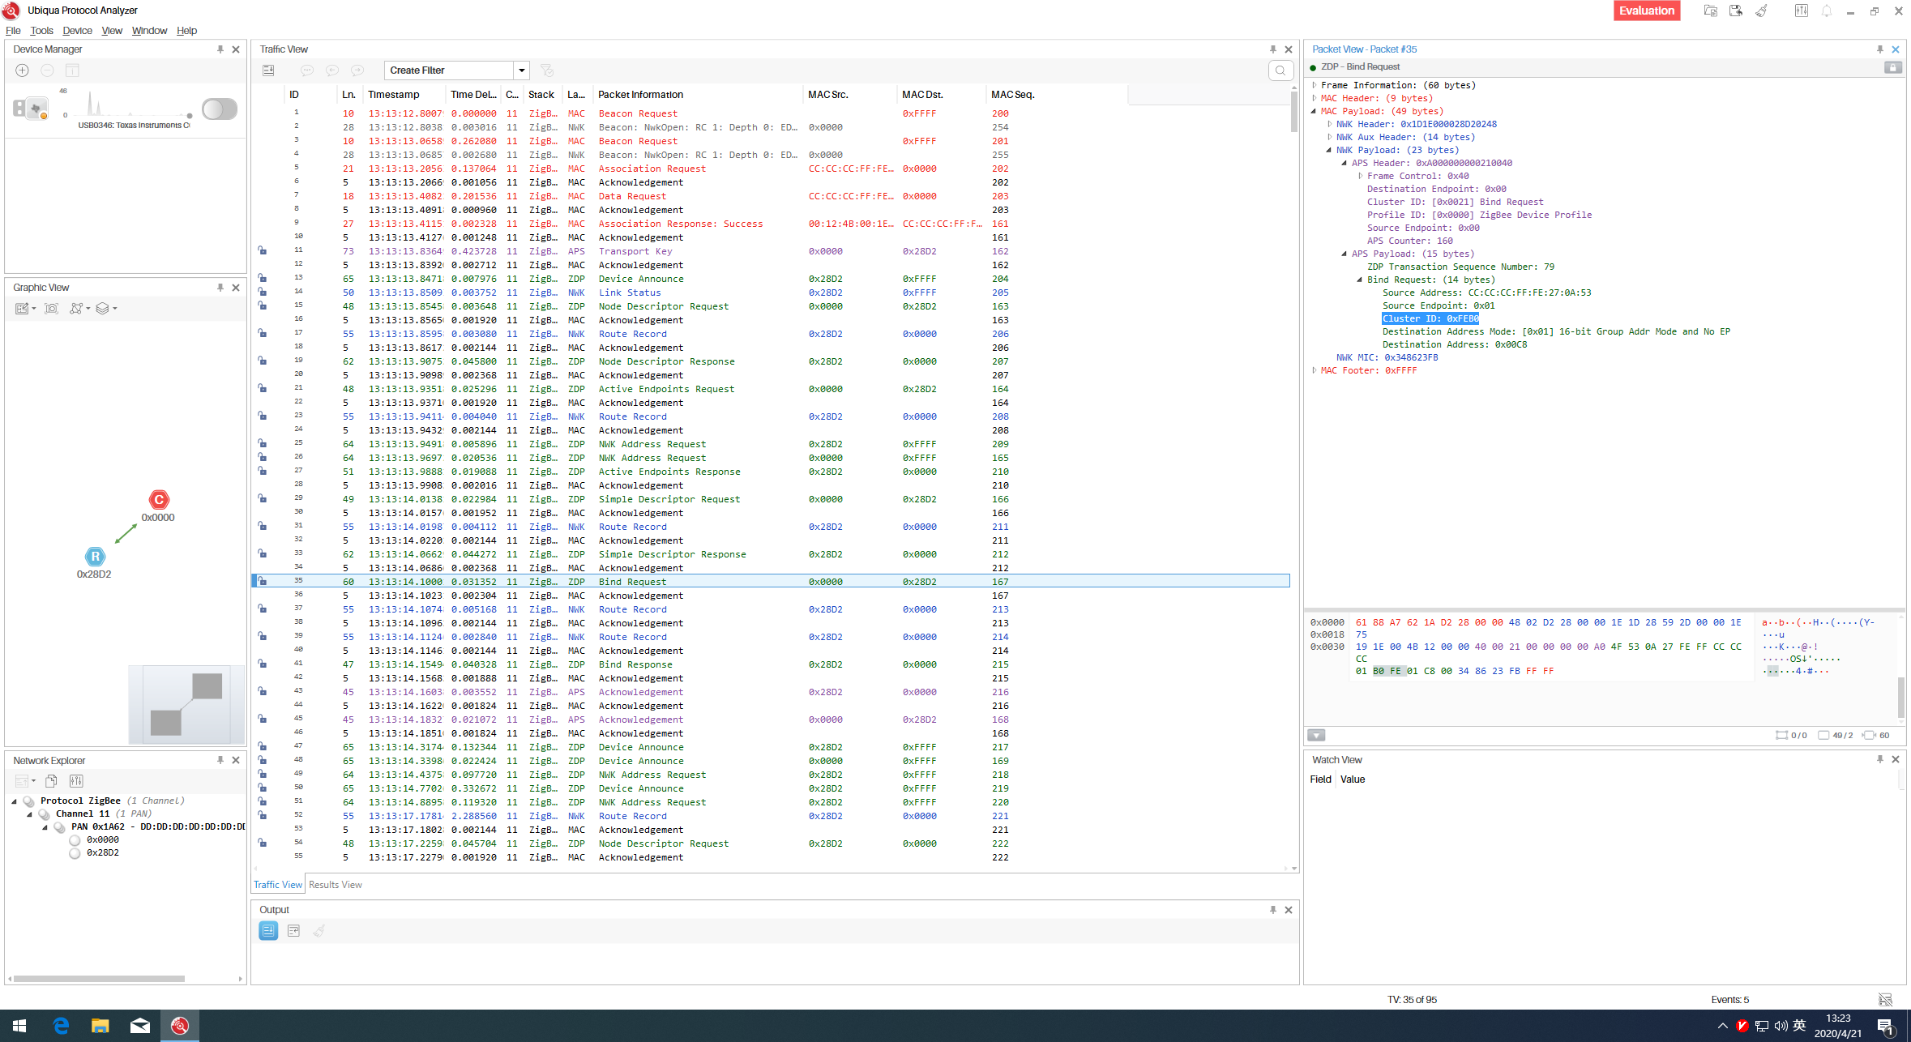Take a snapshot of the Graphic View
Image resolution: width=1911 pixels, height=1042 pixels.
pos(52,309)
